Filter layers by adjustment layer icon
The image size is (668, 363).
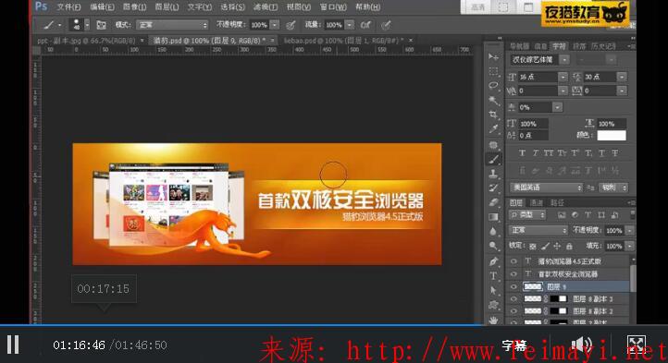[x=575, y=215]
